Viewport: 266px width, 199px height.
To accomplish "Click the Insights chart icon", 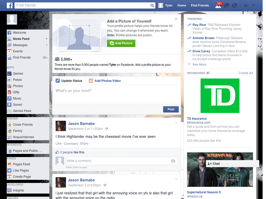I will point(9,190).
